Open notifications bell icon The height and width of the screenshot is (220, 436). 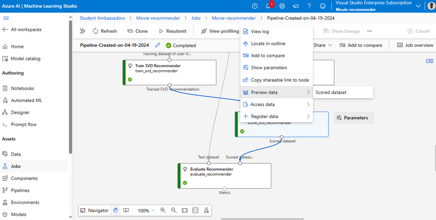coord(268,6)
